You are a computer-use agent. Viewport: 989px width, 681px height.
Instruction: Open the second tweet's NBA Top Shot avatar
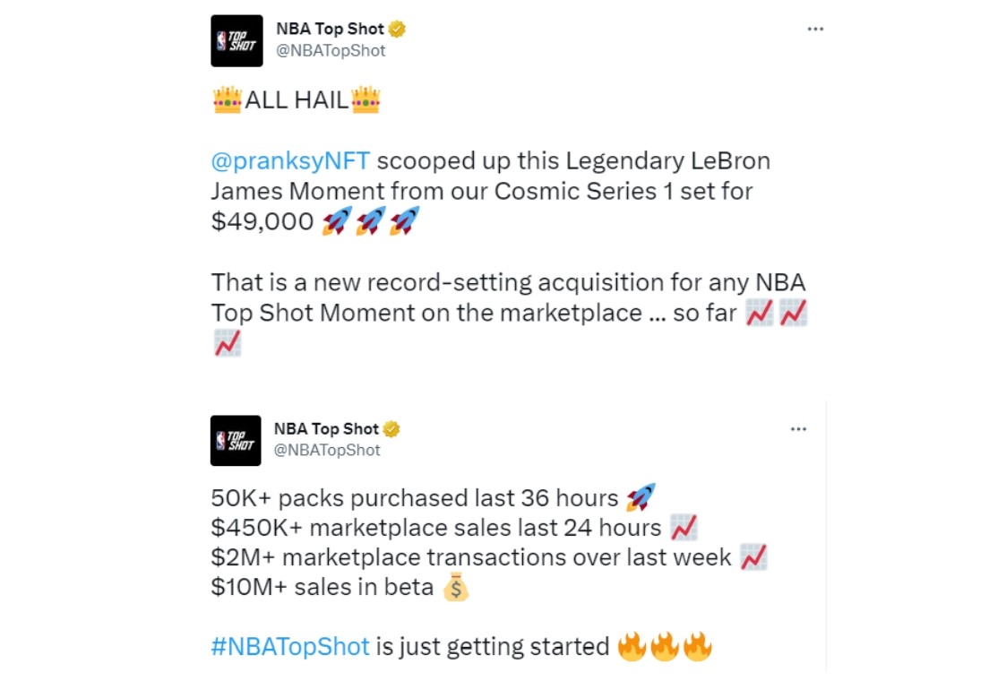[236, 441]
